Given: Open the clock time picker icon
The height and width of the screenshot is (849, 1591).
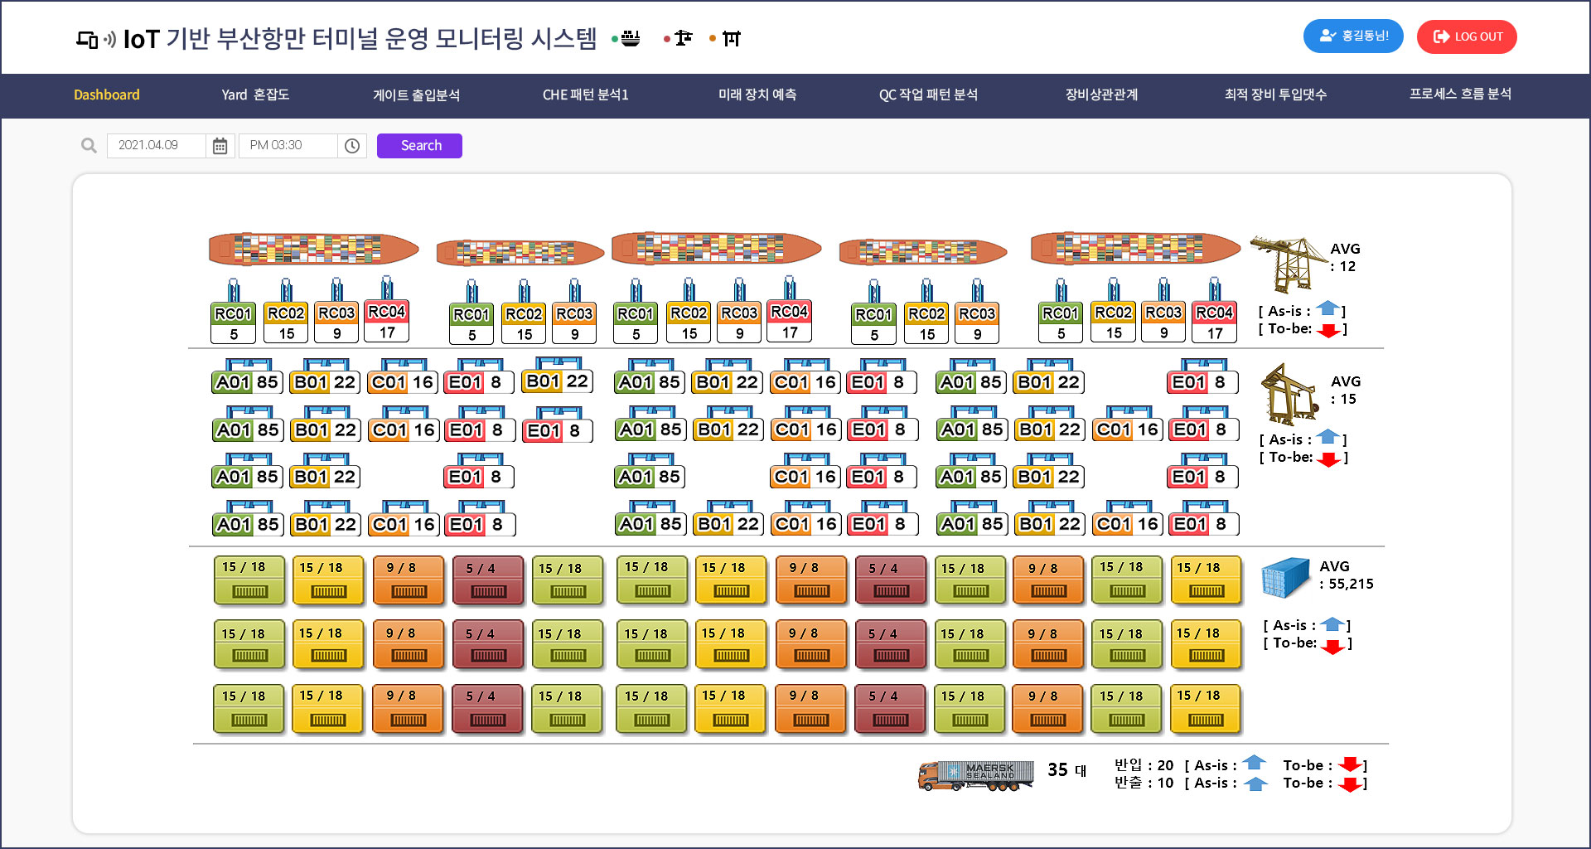Looking at the screenshot, I should coord(352,146).
